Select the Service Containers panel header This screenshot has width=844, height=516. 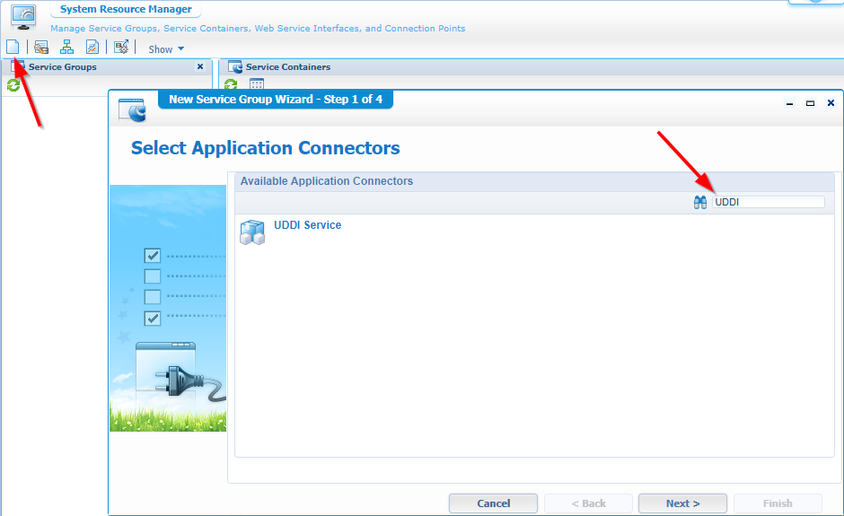coord(288,67)
